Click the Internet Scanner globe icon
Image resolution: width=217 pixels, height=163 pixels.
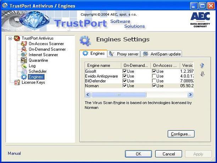[24, 55]
